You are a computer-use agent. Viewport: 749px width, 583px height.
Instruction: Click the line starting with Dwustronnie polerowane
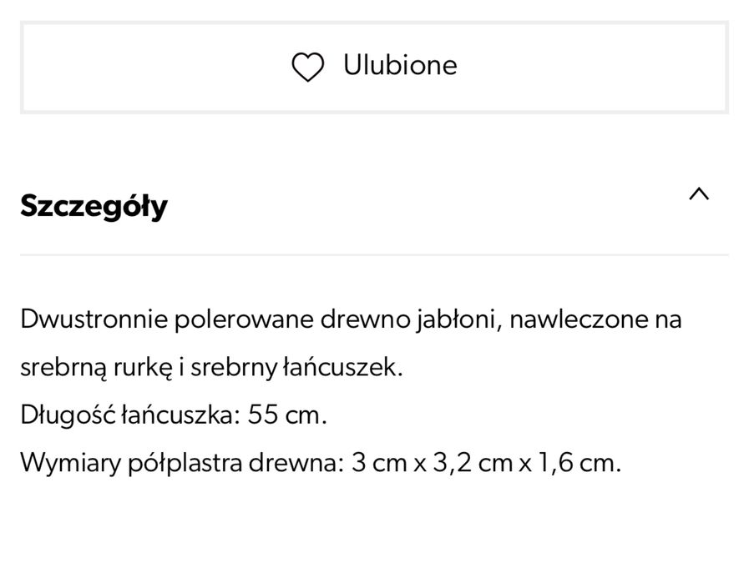pyautogui.click(x=351, y=319)
